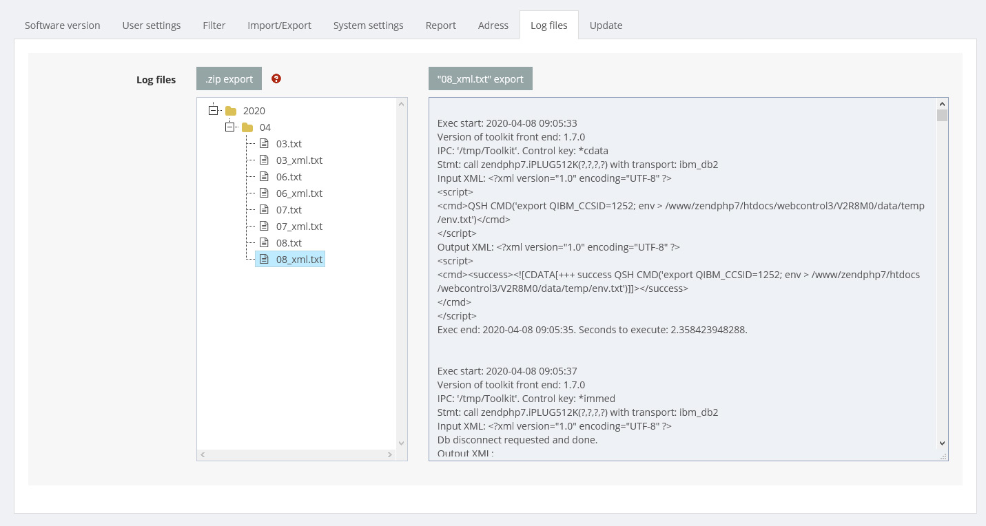Click the 06_xml.txt file icon
Viewport: 986px width, 526px height.
264,193
